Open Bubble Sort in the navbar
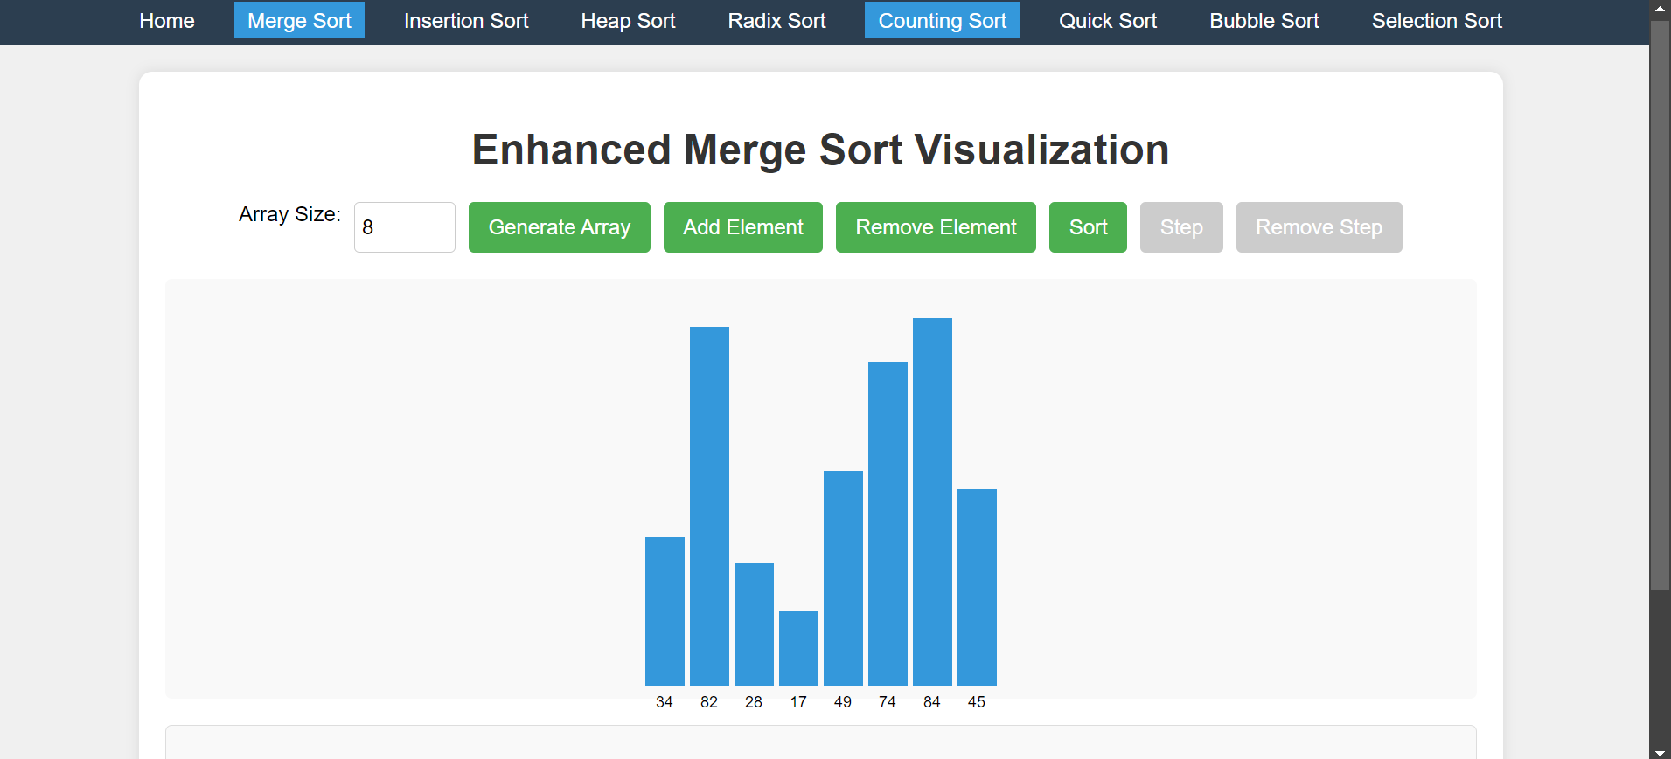Viewport: 1671px width, 759px height. click(1264, 20)
